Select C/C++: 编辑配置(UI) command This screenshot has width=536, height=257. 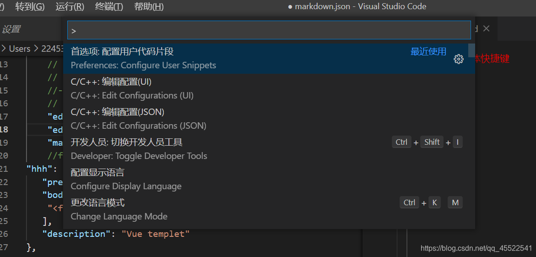(269, 88)
